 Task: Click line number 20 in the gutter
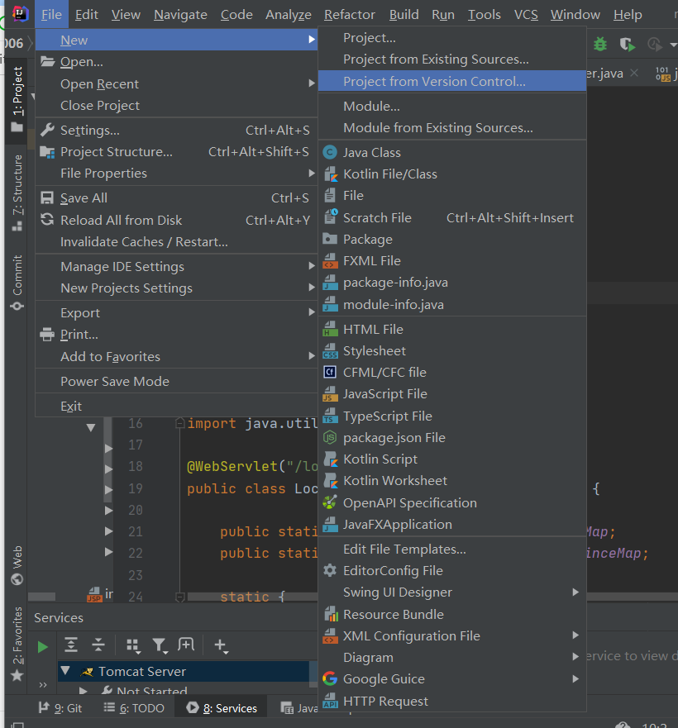[136, 510]
